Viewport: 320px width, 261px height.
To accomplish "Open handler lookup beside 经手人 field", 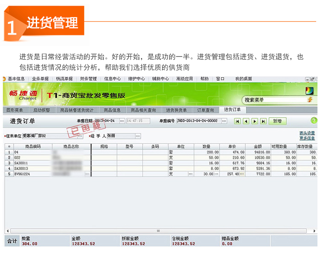I will click(138, 136).
